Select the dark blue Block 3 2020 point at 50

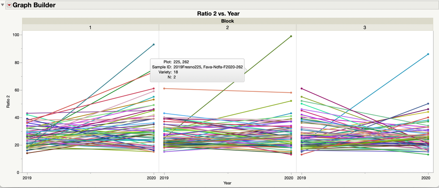point(428,104)
